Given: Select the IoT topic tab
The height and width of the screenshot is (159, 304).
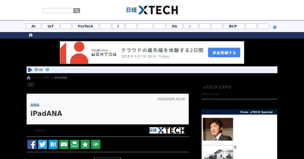Looking at the screenshot, I should pos(51,26).
